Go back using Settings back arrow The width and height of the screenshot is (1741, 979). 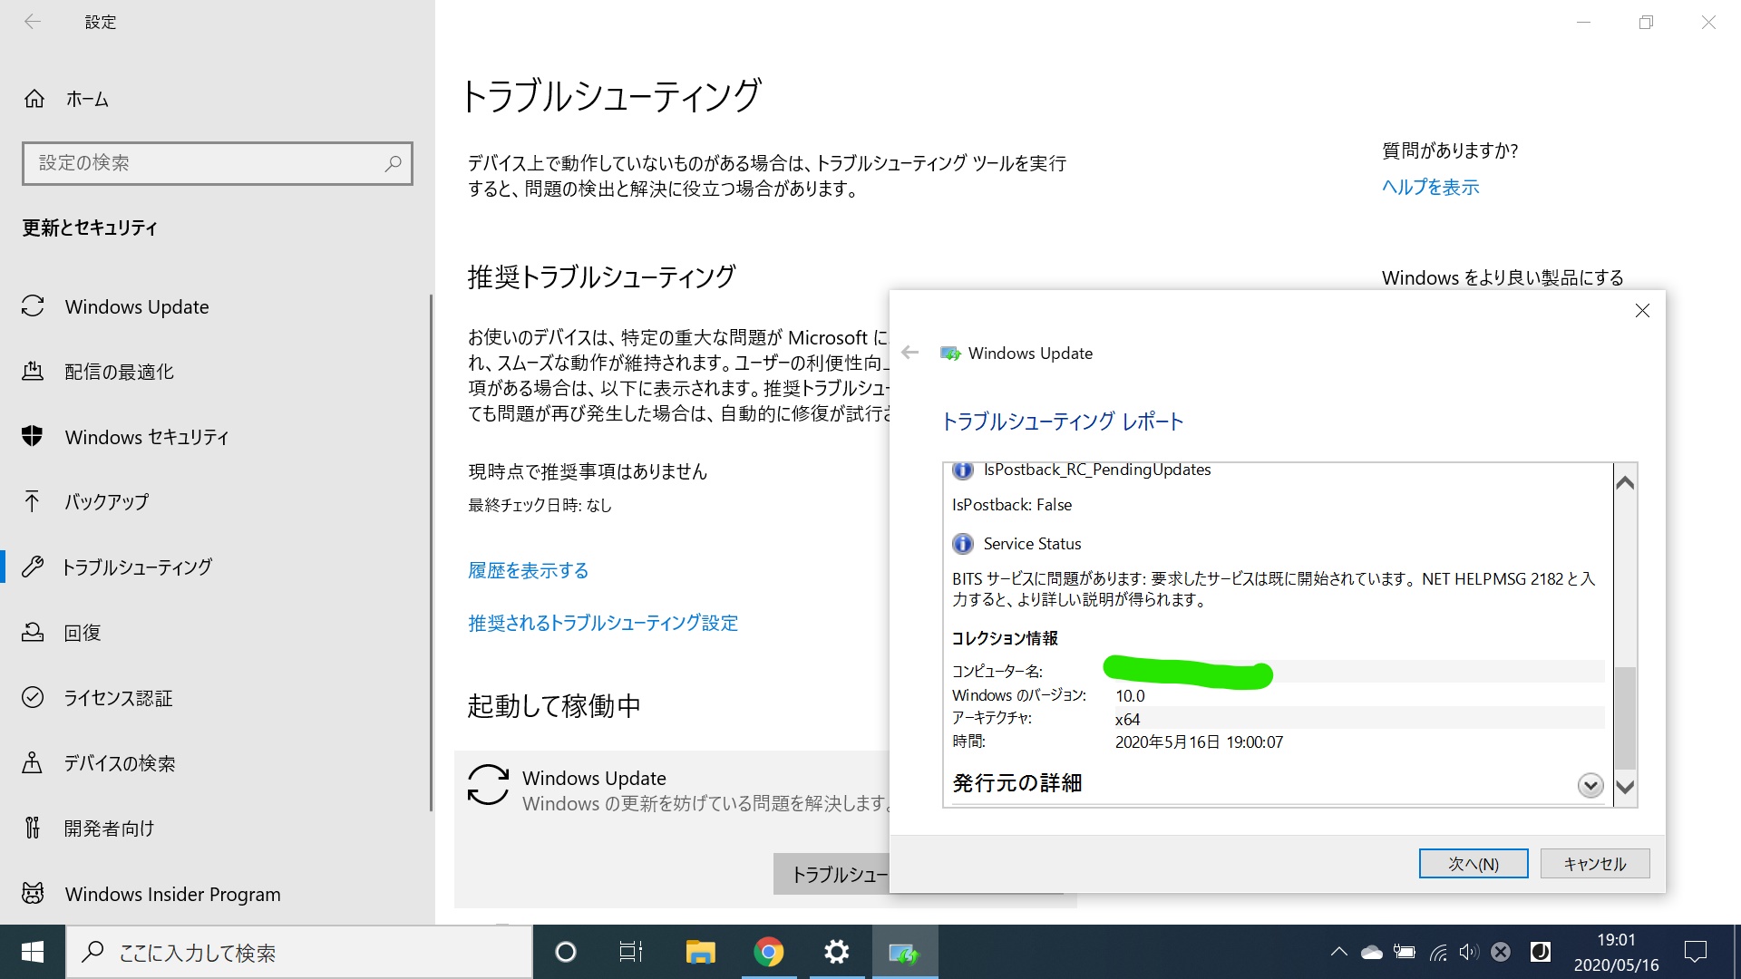coord(33,22)
